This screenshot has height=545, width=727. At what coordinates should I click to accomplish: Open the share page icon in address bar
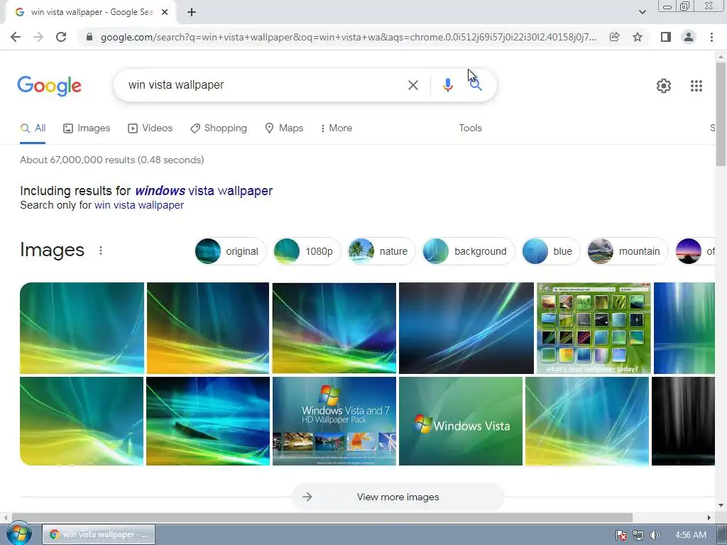click(x=614, y=37)
